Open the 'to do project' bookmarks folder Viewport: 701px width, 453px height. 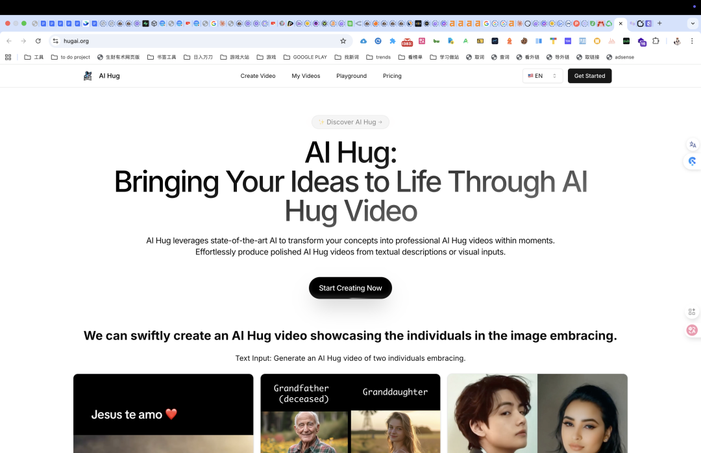tap(71, 57)
